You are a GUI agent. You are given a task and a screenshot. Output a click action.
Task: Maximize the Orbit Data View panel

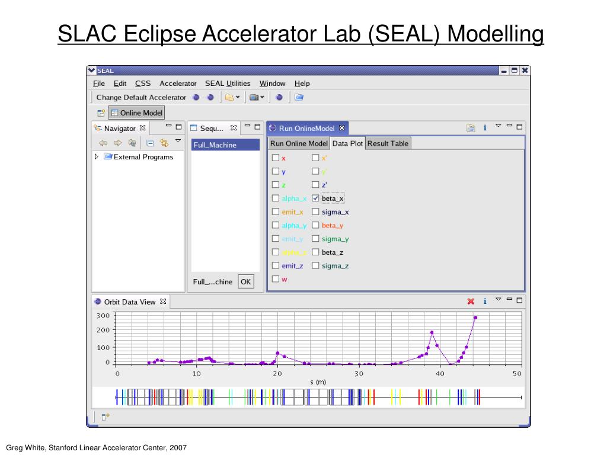tap(519, 300)
